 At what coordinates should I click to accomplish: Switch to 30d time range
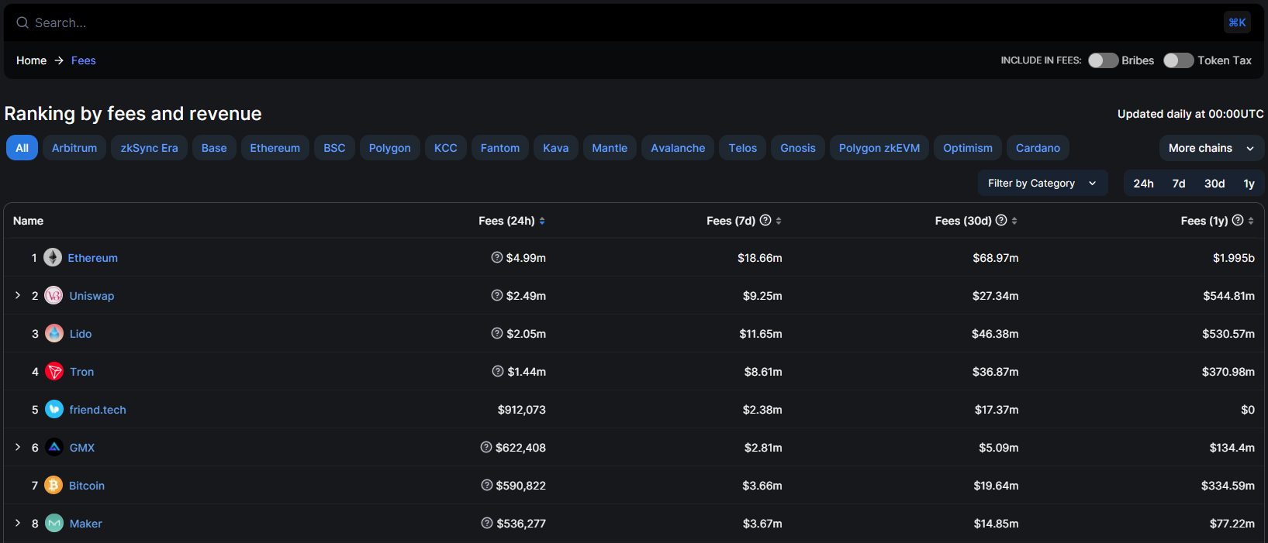point(1214,184)
